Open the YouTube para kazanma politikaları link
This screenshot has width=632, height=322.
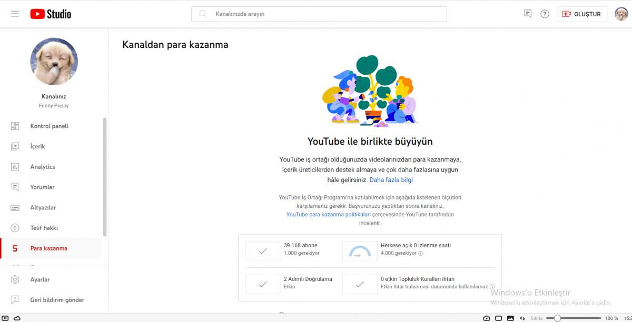point(329,215)
